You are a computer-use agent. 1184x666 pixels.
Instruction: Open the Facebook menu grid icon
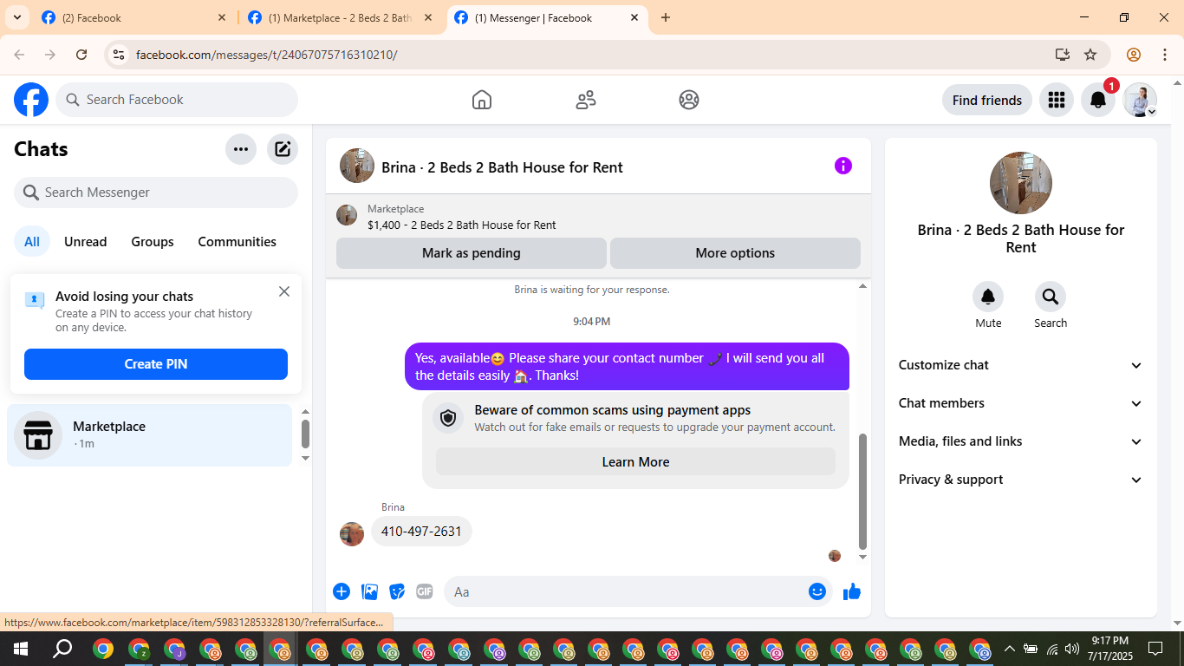click(x=1056, y=100)
